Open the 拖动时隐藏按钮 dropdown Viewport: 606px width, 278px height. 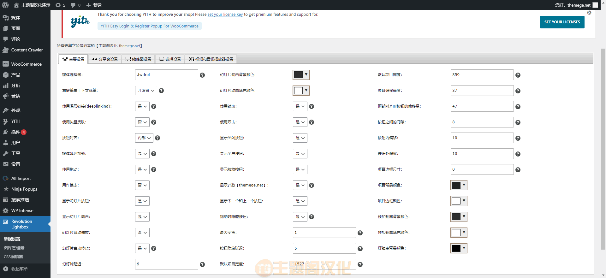[x=300, y=217]
